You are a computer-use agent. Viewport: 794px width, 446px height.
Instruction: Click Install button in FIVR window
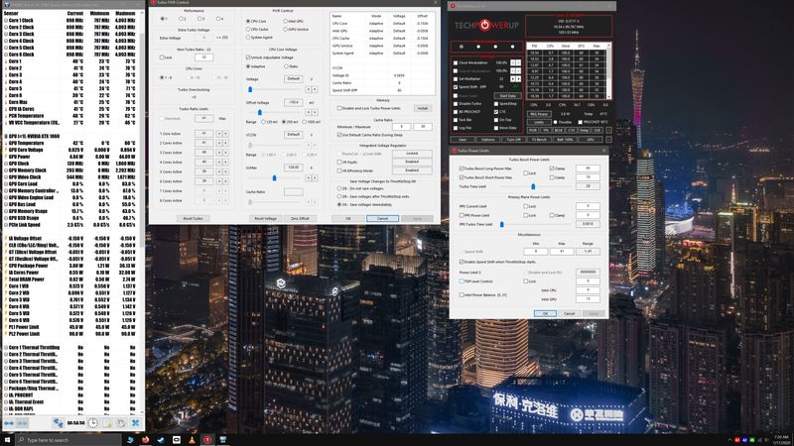423,108
